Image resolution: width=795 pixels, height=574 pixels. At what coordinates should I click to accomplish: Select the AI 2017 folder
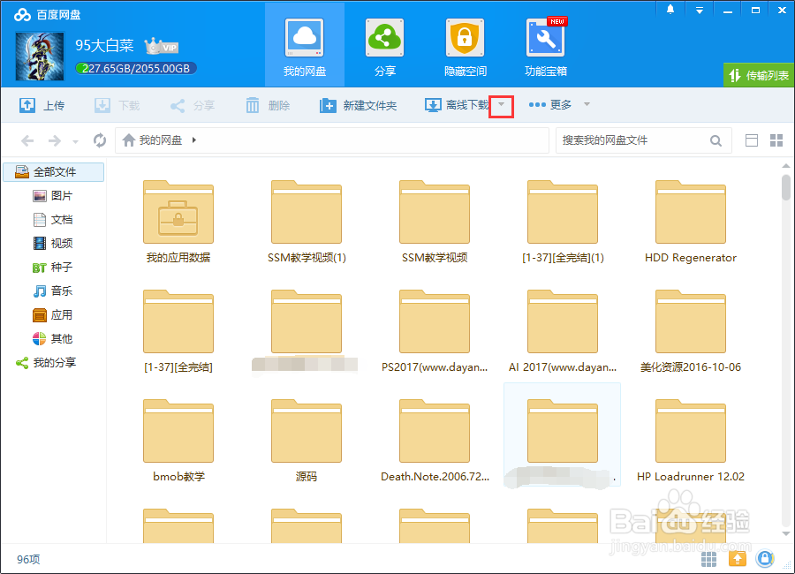tap(563, 331)
